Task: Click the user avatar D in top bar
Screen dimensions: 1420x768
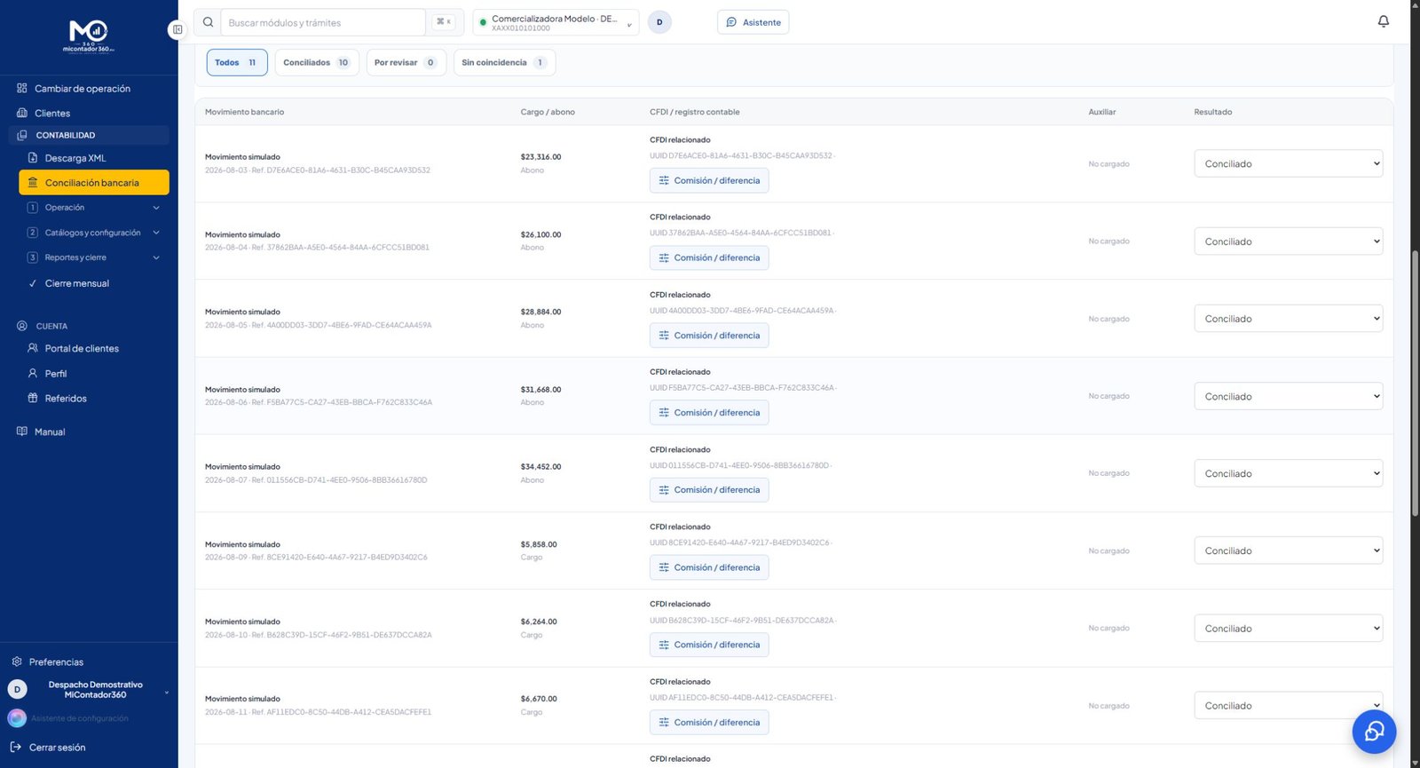Action: 659,22
